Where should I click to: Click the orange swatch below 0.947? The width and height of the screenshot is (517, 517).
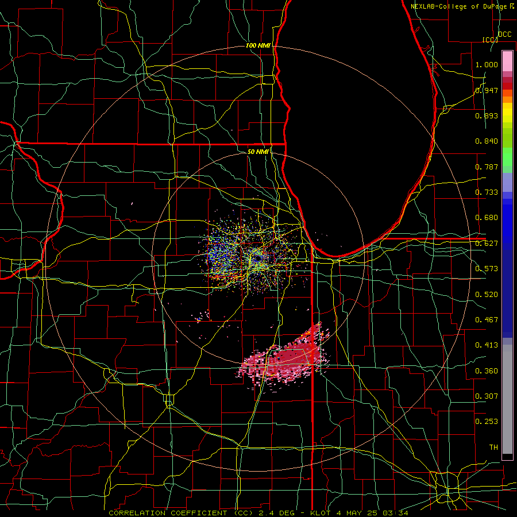(507, 99)
